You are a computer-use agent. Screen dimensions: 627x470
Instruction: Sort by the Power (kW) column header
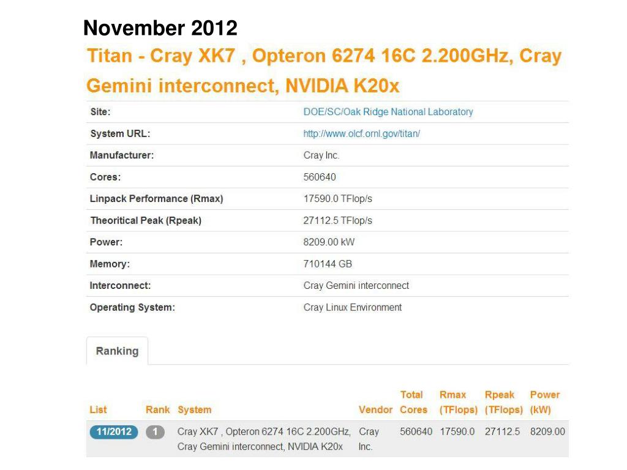pyautogui.click(x=544, y=402)
